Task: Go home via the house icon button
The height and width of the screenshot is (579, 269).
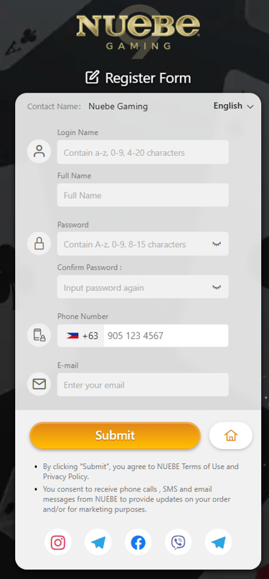Action: coord(231,435)
